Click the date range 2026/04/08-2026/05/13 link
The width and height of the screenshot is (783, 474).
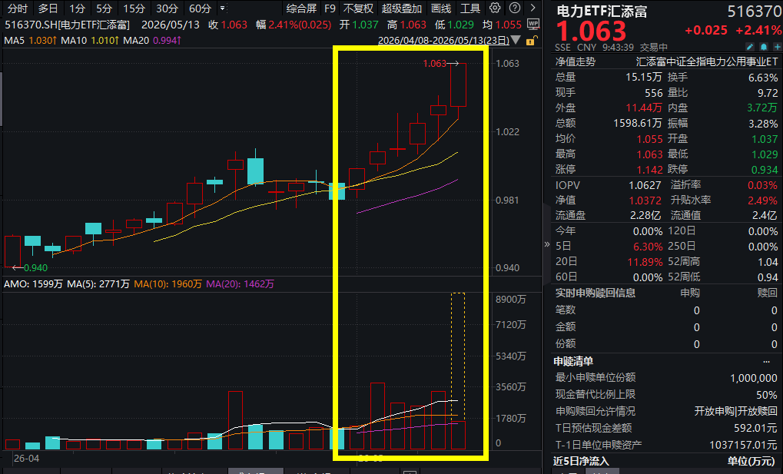pyautogui.click(x=443, y=41)
